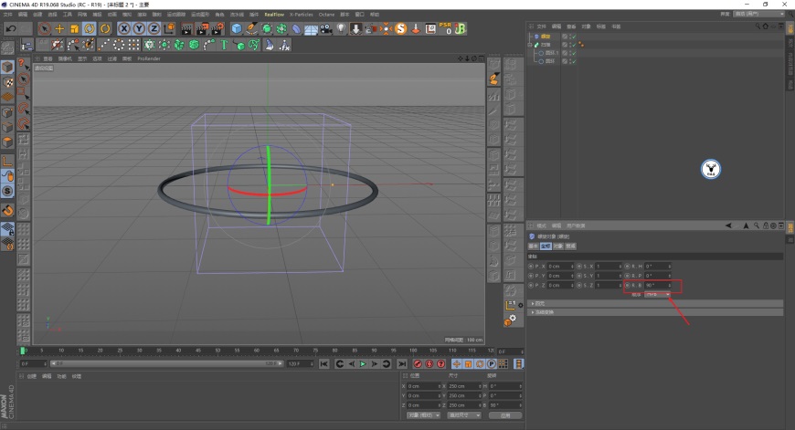Open coordinate manager size mode dropdown
This screenshot has height=430, width=795.
pos(464,415)
